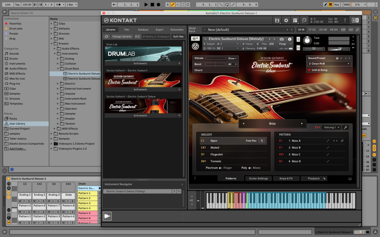The width and height of the screenshot is (380, 237).
Task: Click Instr Nav button
Action: [178, 37]
